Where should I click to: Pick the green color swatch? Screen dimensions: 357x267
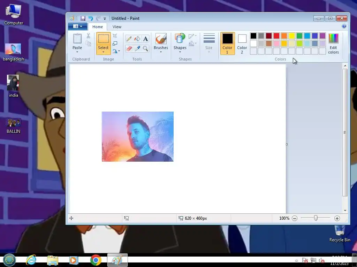(x=299, y=36)
